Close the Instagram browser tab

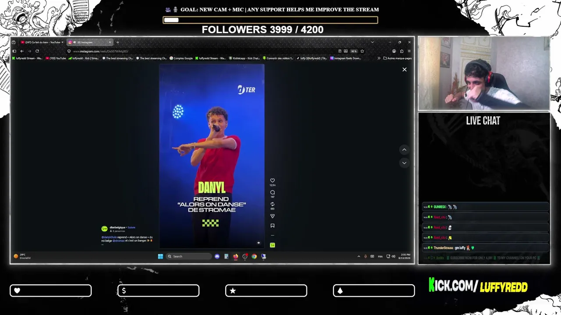click(x=110, y=42)
